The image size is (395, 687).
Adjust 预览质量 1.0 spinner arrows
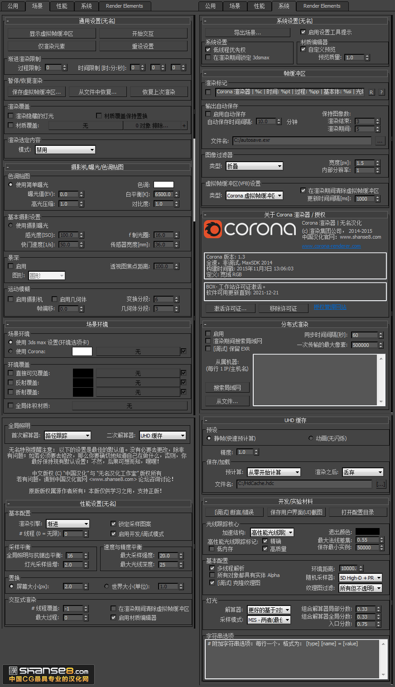pyautogui.click(x=367, y=58)
